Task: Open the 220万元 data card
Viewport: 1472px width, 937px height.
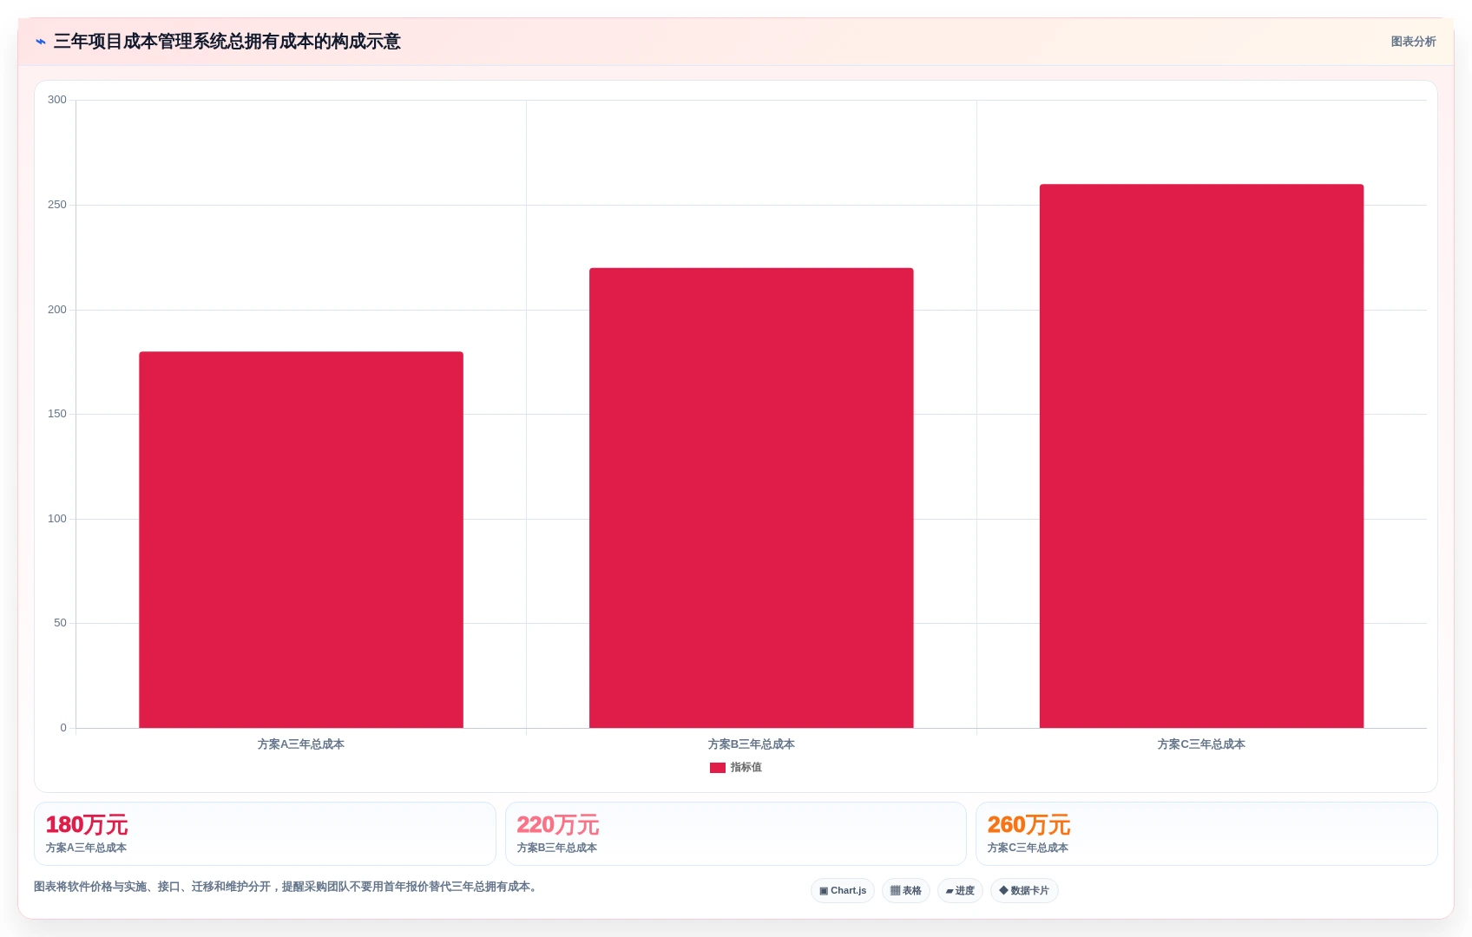Action: point(736,834)
